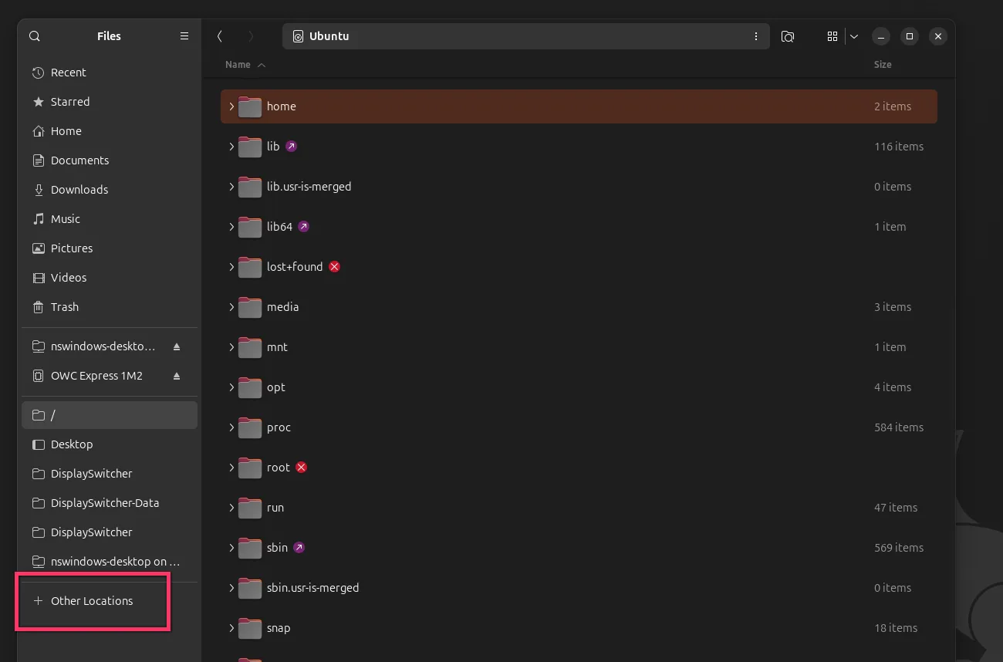Click the folder search icon beside the path bar
The width and height of the screenshot is (1003, 662).
788,36
